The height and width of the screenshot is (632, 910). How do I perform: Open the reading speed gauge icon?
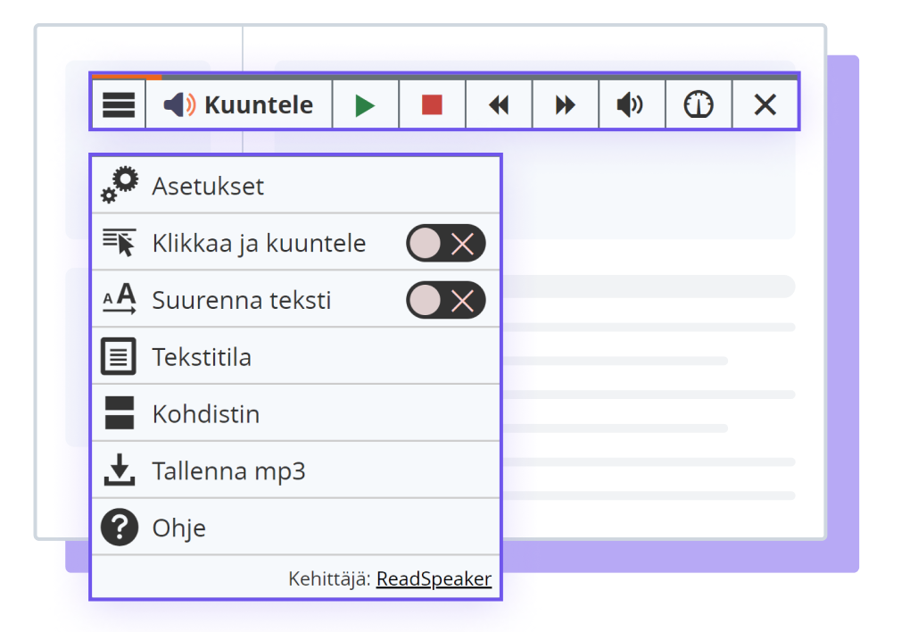coord(698,104)
